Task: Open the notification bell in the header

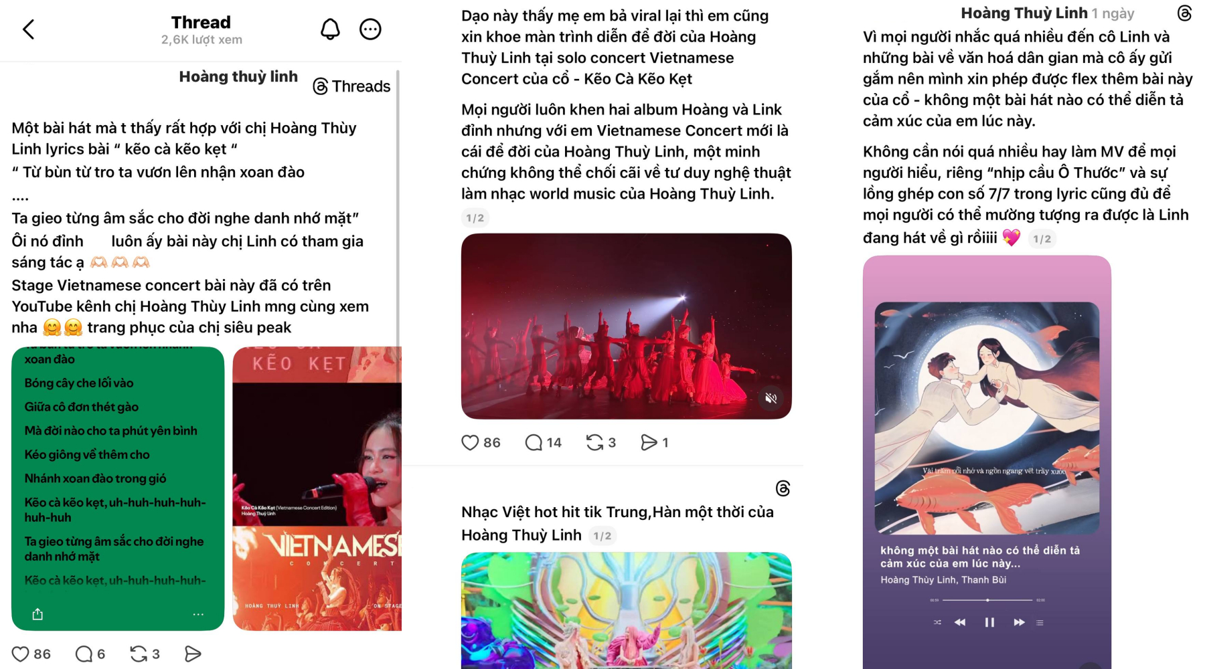Action: 330,29
